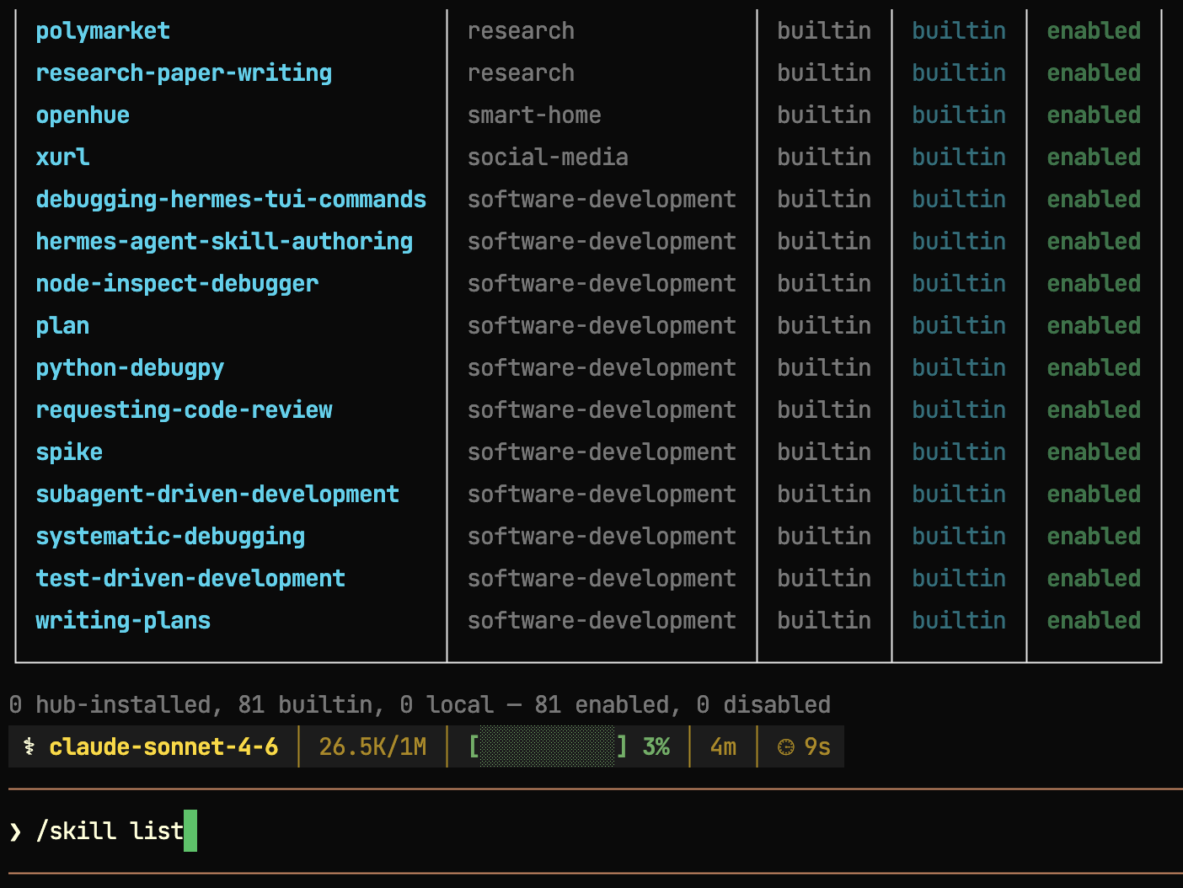
Task: Select the spike skill name
Action: [x=69, y=452]
